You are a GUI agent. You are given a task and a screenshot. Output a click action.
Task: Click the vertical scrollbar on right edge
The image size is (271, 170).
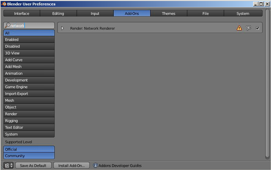point(268,84)
